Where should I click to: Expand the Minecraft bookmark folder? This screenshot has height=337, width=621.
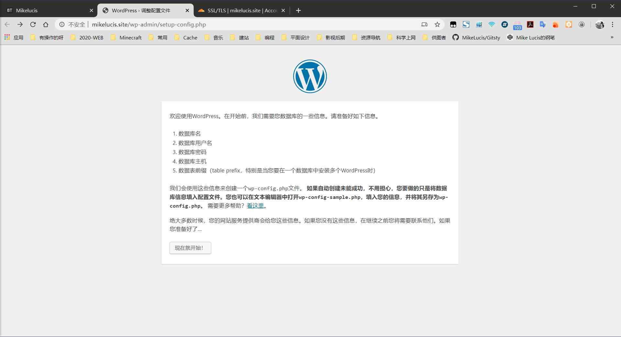click(x=126, y=38)
